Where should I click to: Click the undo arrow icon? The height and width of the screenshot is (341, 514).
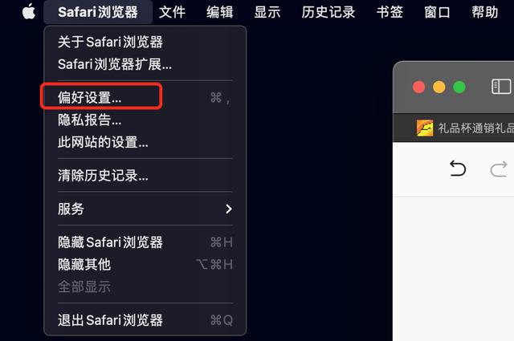[x=458, y=168]
